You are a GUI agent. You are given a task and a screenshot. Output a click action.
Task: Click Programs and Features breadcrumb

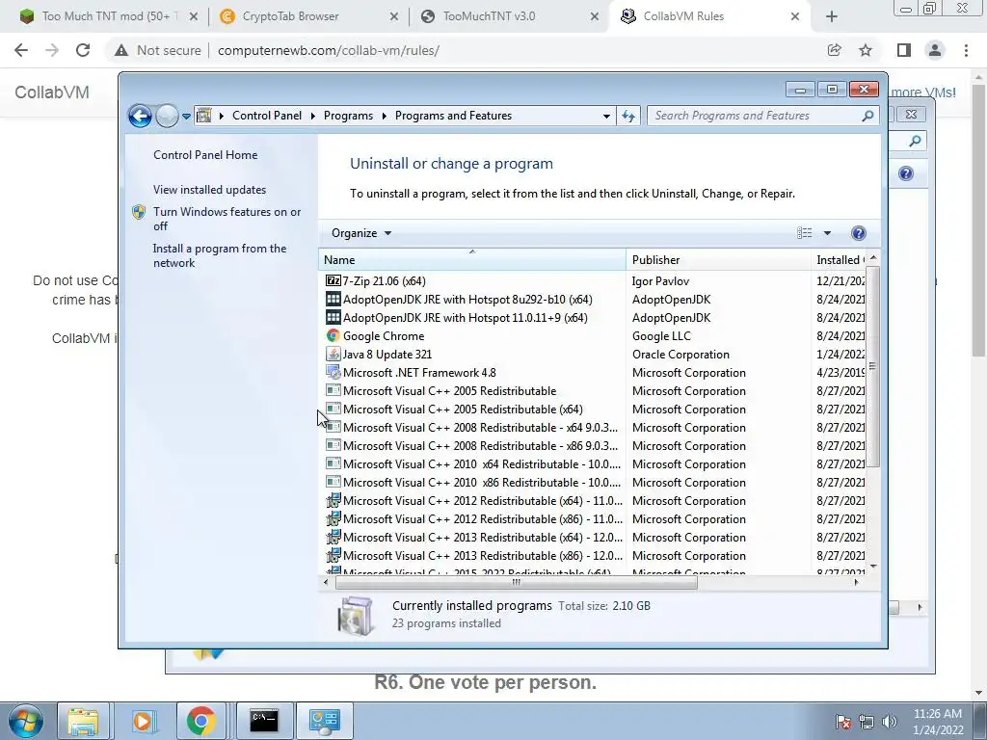(x=453, y=116)
